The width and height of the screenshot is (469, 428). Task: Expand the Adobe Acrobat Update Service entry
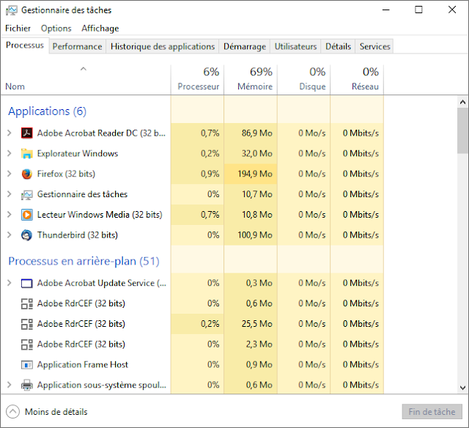pyautogui.click(x=10, y=283)
